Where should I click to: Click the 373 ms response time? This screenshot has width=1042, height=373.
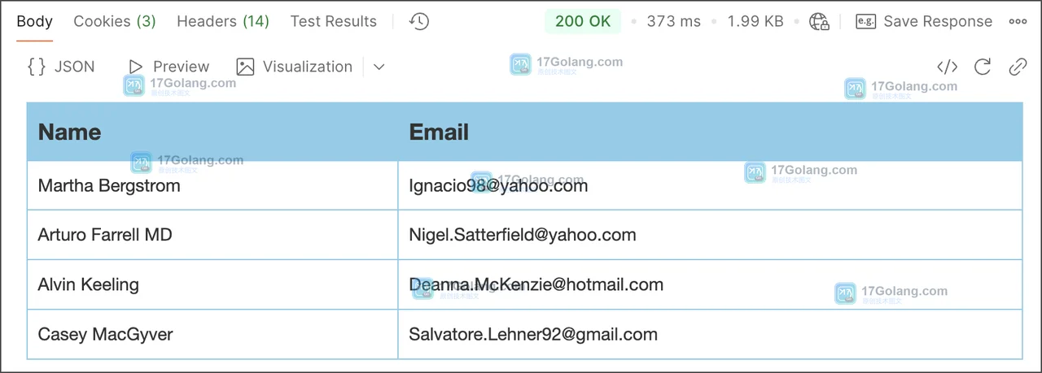pos(674,22)
